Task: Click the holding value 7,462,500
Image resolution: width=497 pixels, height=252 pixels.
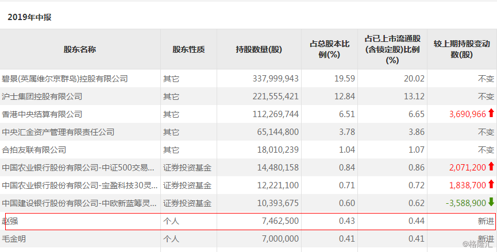Action: (x=280, y=221)
